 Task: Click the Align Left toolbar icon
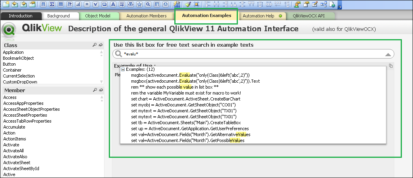pos(208,4)
